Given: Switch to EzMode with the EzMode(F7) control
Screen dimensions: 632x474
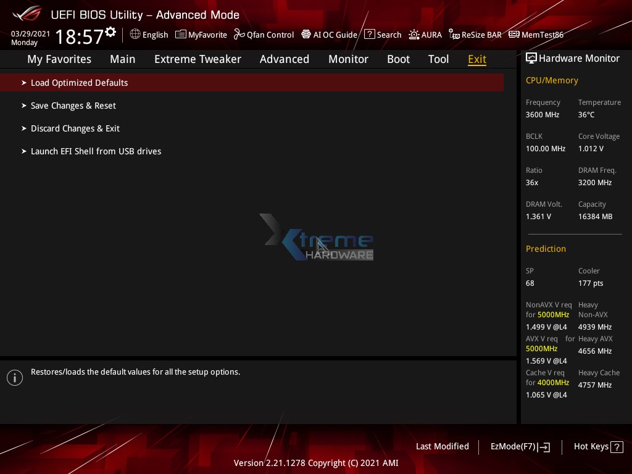Looking at the screenshot, I should pos(520,447).
